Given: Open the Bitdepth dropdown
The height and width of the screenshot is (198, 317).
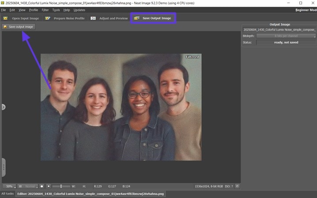Looking at the screenshot, I should click(x=286, y=36).
